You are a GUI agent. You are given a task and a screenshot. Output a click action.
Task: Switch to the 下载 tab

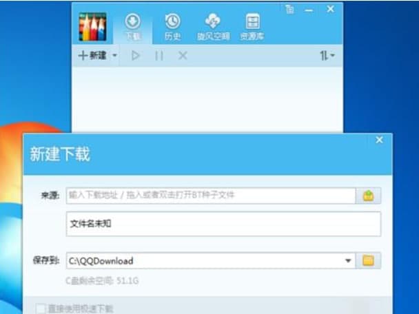[x=133, y=28]
